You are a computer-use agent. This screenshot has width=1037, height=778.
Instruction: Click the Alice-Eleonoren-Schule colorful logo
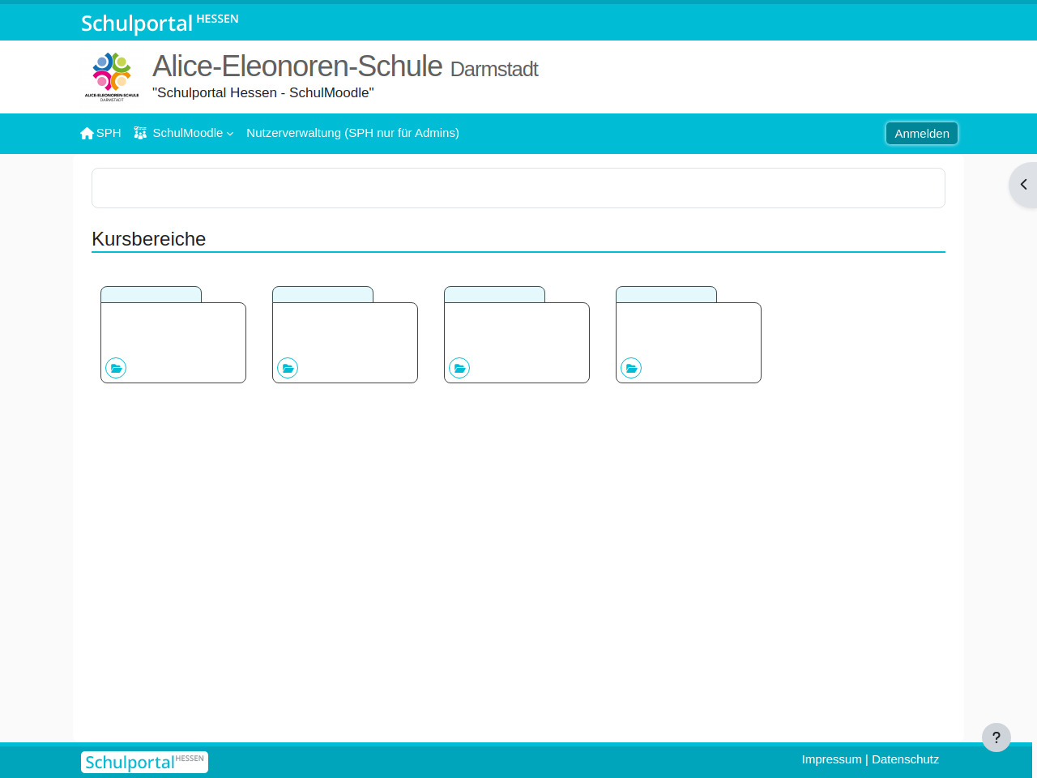(112, 76)
